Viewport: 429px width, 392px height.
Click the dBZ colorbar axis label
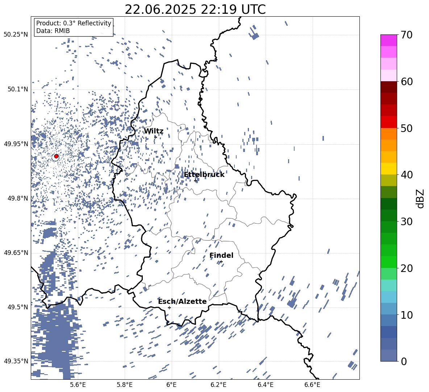coord(421,198)
